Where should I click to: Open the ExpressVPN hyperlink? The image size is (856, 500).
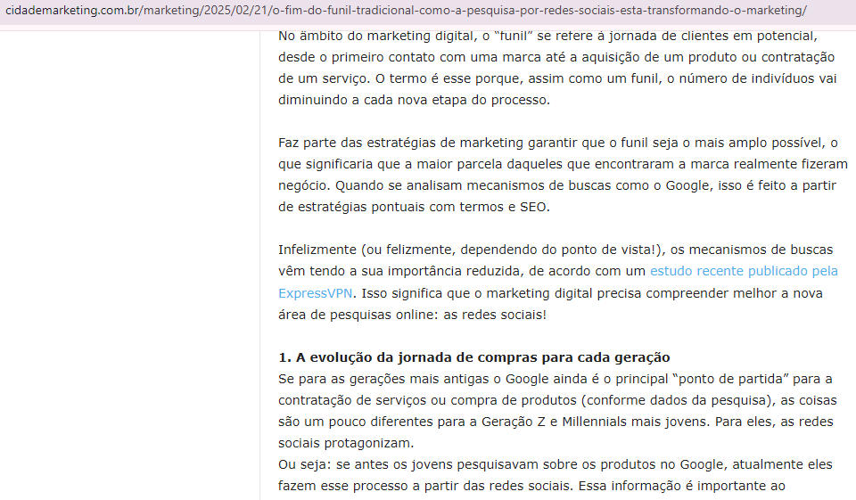[x=315, y=293]
